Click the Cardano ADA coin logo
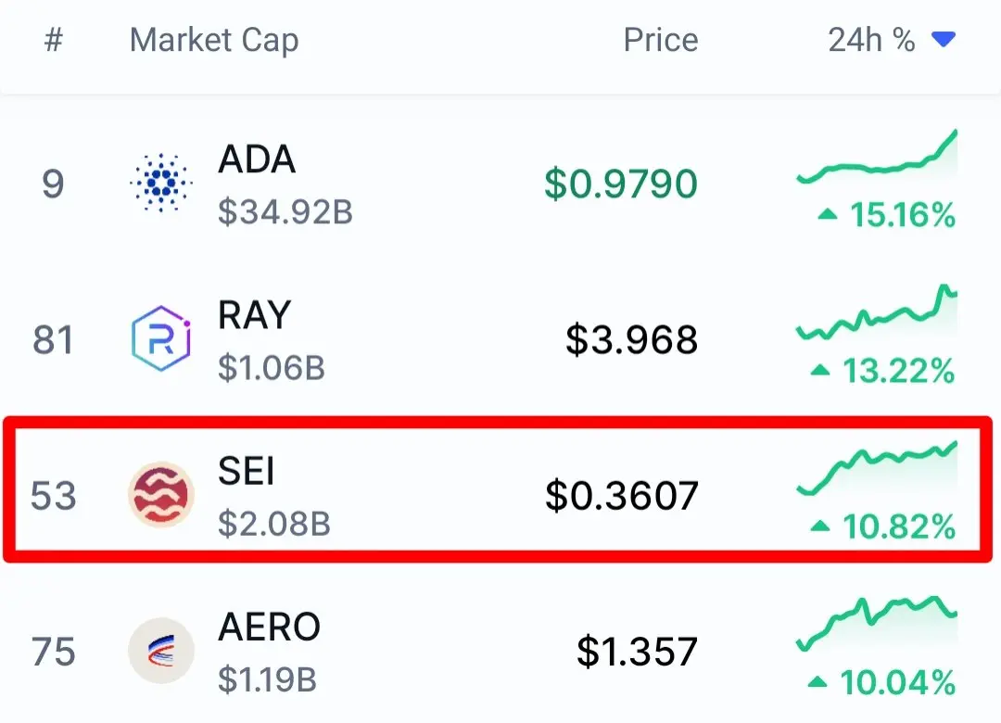1001x723 pixels. click(x=161, y=184)
